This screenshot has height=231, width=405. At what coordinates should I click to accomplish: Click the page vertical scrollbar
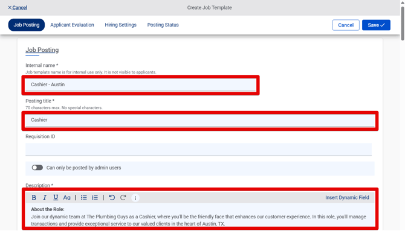click(x=403, y=23)
